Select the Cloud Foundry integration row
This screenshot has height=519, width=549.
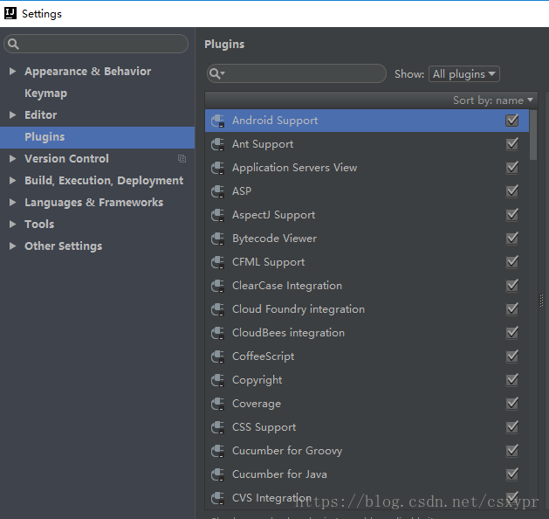pos(367,309)
